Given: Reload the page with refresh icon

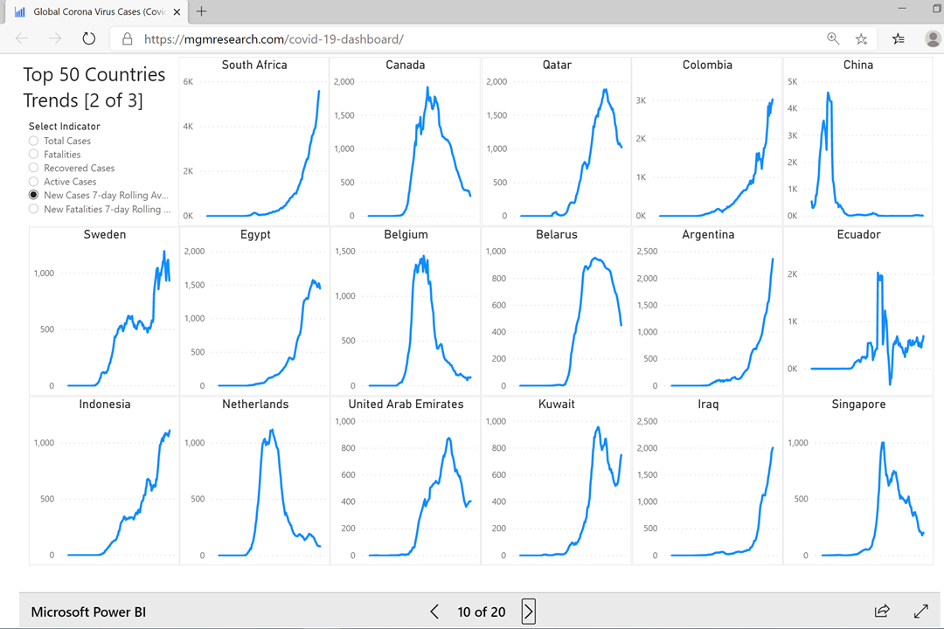Looking at the screenshot, I should click(89, 38).
